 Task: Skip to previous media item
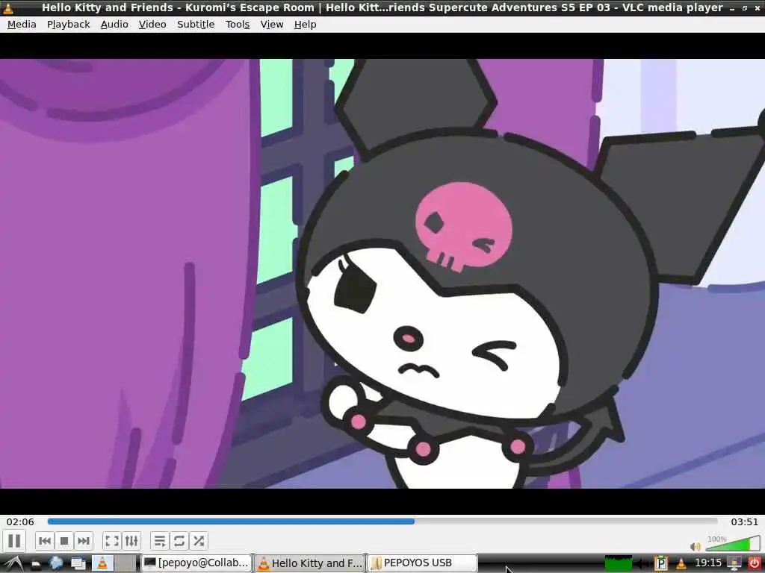(44, 541)
